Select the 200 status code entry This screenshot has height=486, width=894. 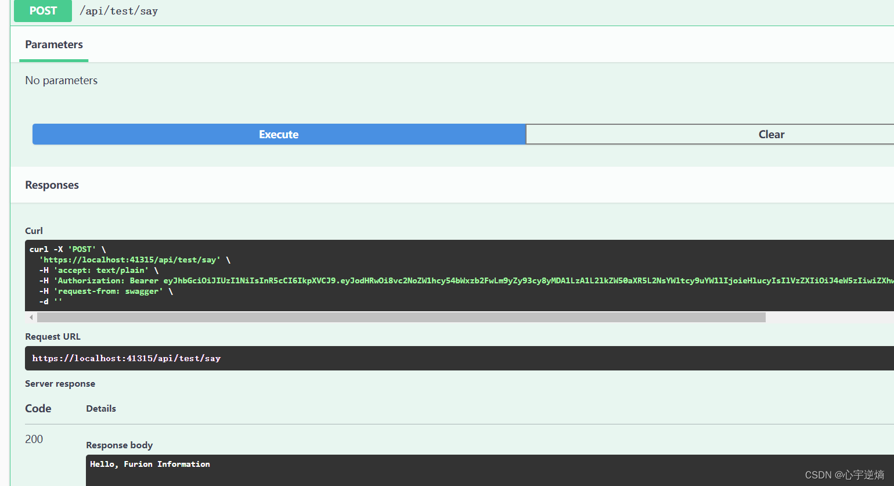pos(34,439)
